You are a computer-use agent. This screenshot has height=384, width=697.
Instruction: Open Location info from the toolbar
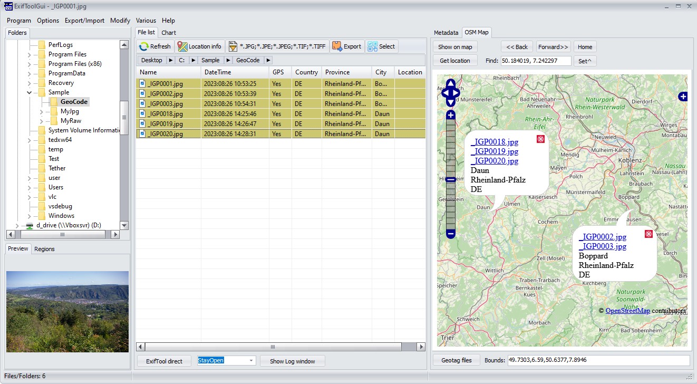point(199,46)
